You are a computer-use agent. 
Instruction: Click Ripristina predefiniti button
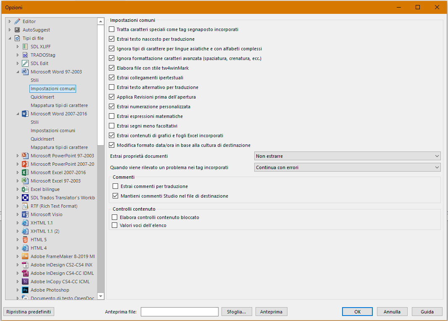click(x=29, y=312)
